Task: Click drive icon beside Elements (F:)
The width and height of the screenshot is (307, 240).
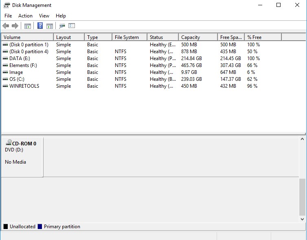Action: pyautogui.click(x=5, y=65)
